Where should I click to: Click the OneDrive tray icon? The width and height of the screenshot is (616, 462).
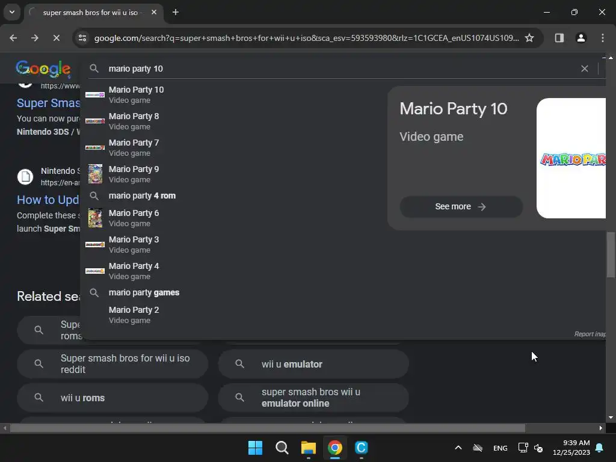click(478, 448)
